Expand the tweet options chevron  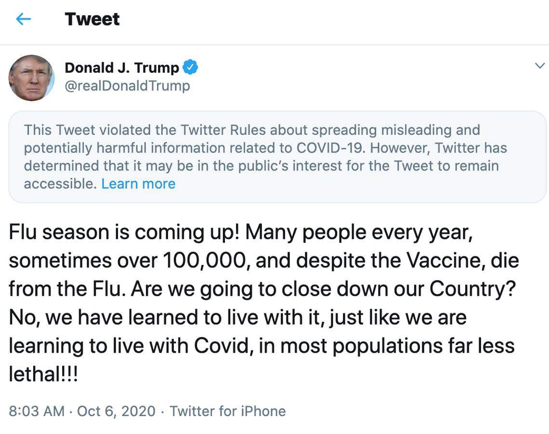540,66
